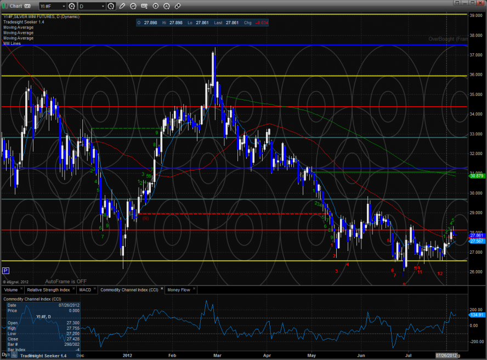Switch to the Volume tab
This screenshot has width=487, height=360.
tap(11, 289)
